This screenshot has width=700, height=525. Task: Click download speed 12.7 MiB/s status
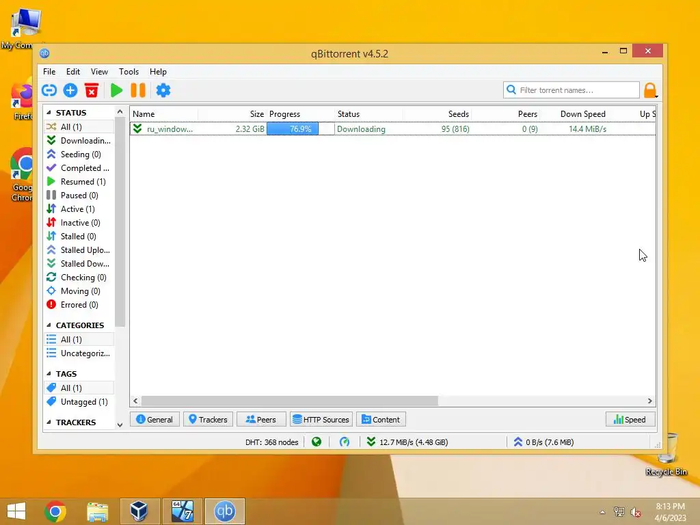(407, 442)
